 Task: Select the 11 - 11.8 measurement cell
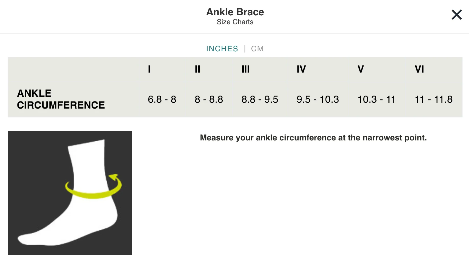click(x=434, y=99)
